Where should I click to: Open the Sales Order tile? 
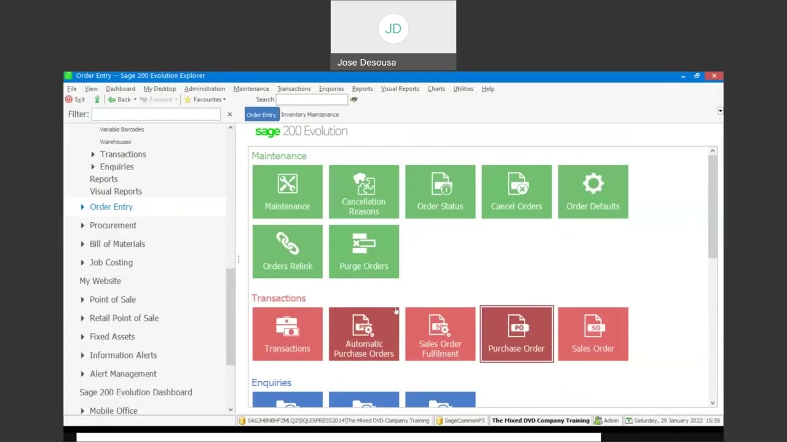tap(593, 334)
